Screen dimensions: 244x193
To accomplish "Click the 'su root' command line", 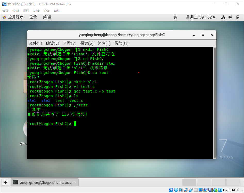I will point(100,73).
